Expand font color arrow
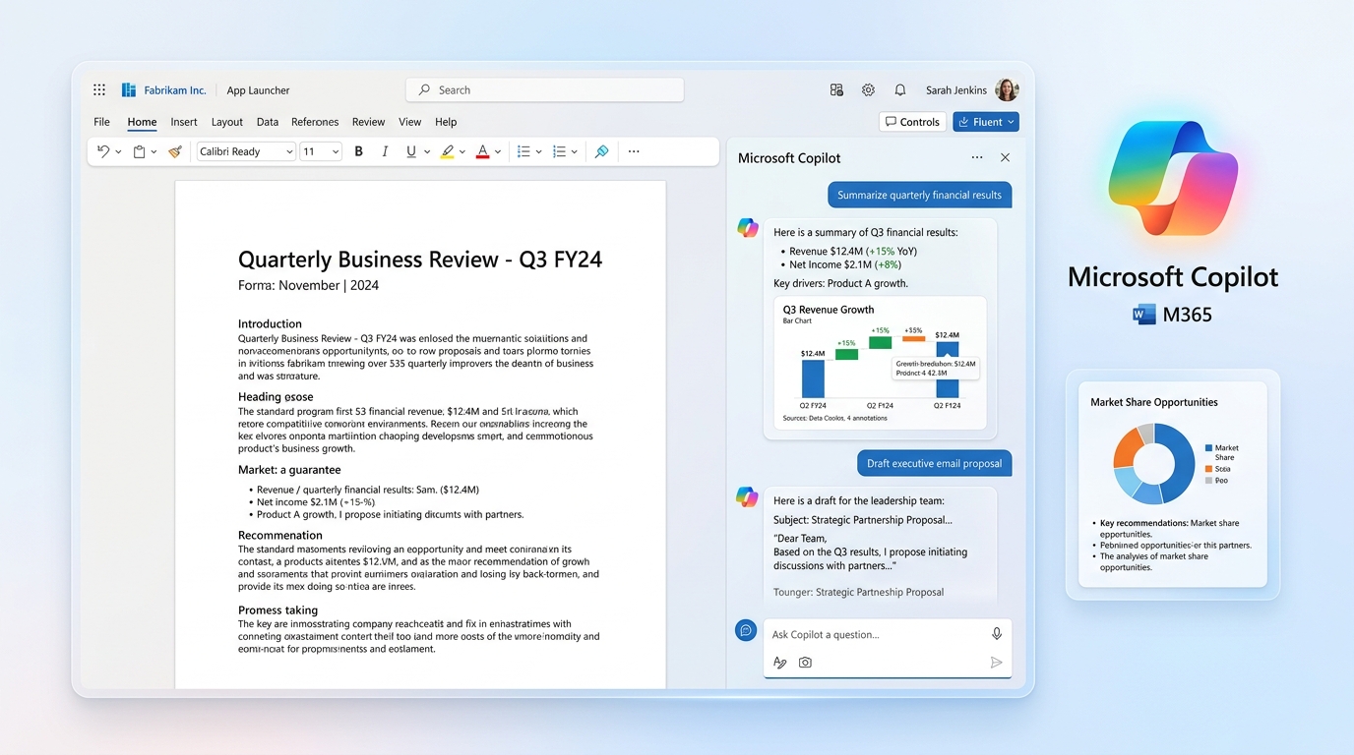 click(x=498, y=152)
